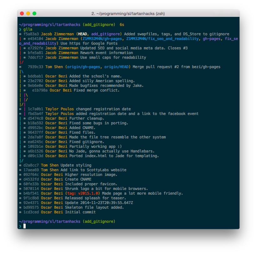This screenshot has height=254, width=257.
Task: Click the green zoom window button
Action: [x=34, y=13]
